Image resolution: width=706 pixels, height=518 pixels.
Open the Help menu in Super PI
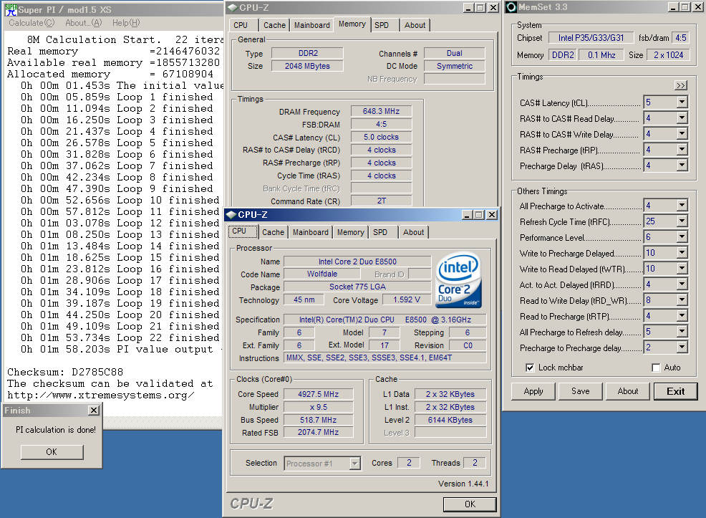click(x=126, y=23)
